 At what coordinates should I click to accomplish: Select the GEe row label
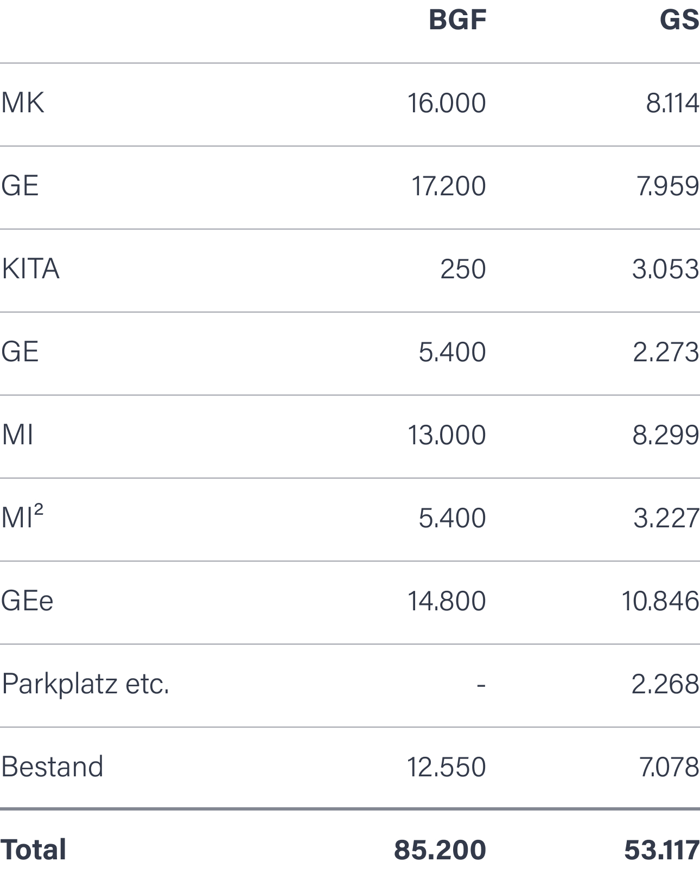[x=27, y=601]
